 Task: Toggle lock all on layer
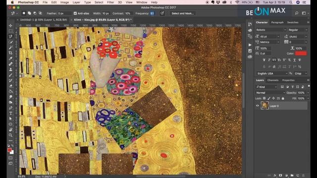[283, 98]
